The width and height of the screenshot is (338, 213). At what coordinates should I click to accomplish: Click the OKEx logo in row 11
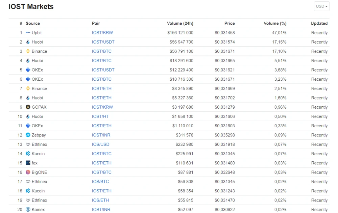click(28, 126)
